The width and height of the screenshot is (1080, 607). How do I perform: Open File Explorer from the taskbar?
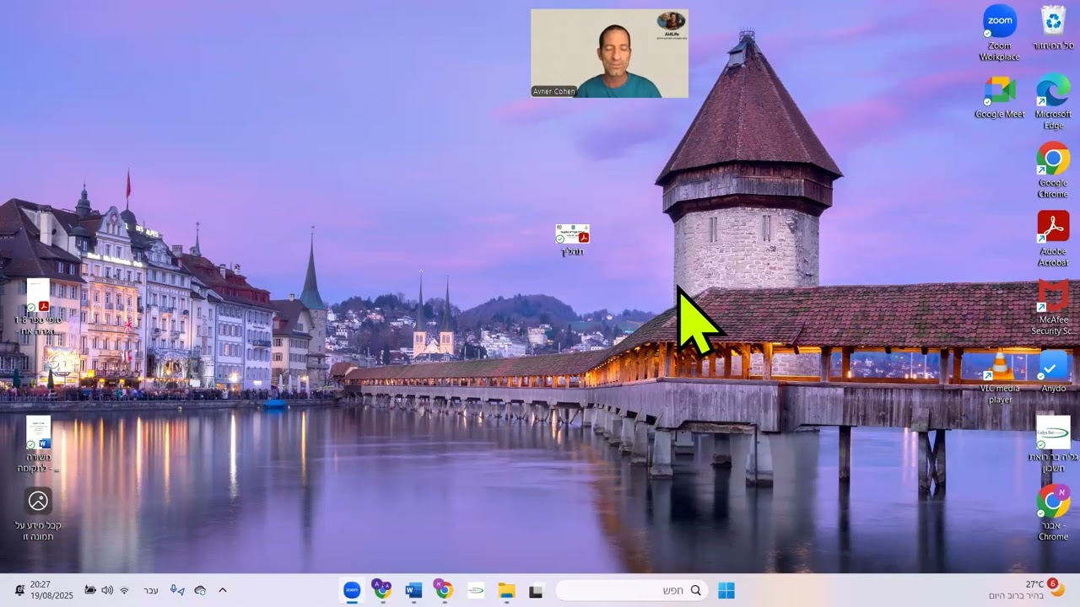point(506,590)
